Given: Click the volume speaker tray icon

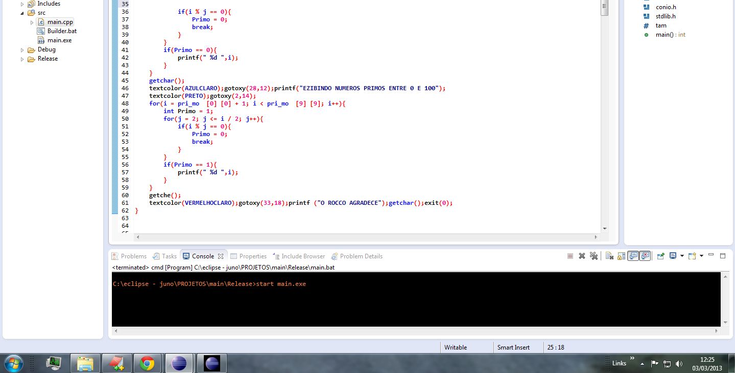Looking at the screenshot, I should tap(679, 364).
